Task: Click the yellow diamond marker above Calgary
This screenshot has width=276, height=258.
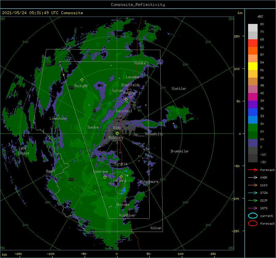Action: pyautogui.click(x=121, y=177)
